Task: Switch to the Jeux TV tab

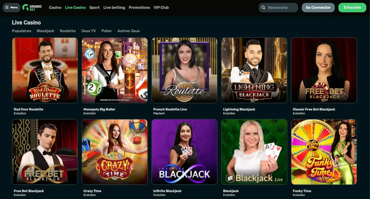Action: [x=88, y=31]
